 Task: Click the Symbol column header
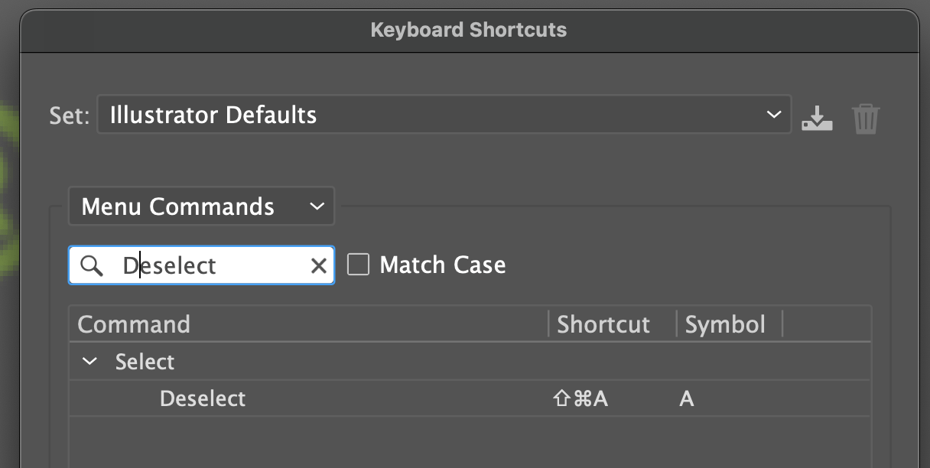(724, 323)
